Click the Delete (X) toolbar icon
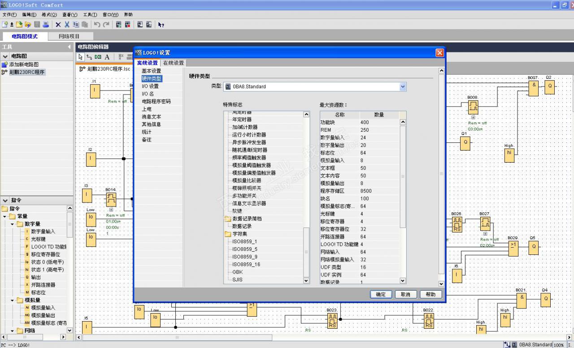Viewport: 574px width, 348px height. click(58, 25)
